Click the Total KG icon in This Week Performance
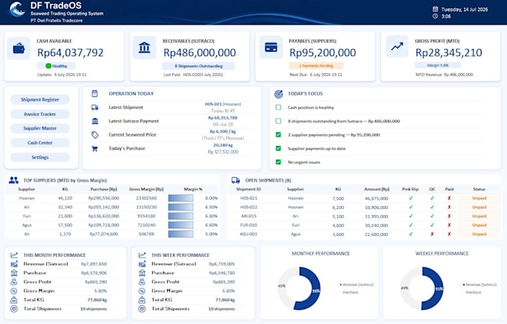This screenshot has height=324, width=507. coord(142,300)
